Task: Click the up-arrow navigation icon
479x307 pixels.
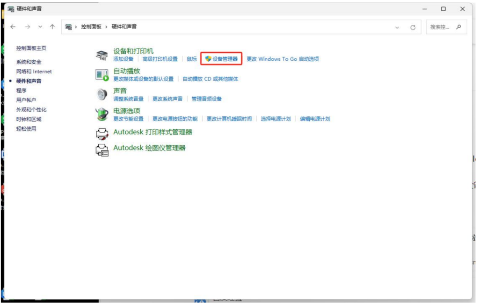Action: tap(52, 27)
